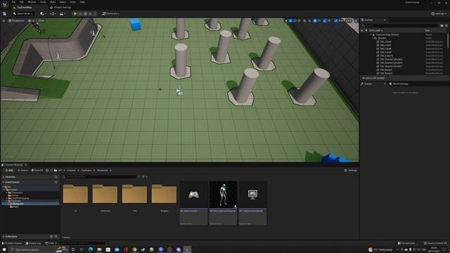This screenshot has width=450, height=253.
Task: Select the Blueprints folder in source tree
Action: [x=18, y=204]
